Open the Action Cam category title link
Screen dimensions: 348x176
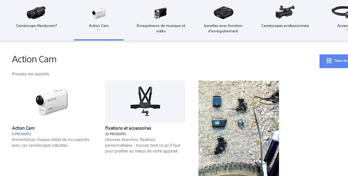(23, 128)
